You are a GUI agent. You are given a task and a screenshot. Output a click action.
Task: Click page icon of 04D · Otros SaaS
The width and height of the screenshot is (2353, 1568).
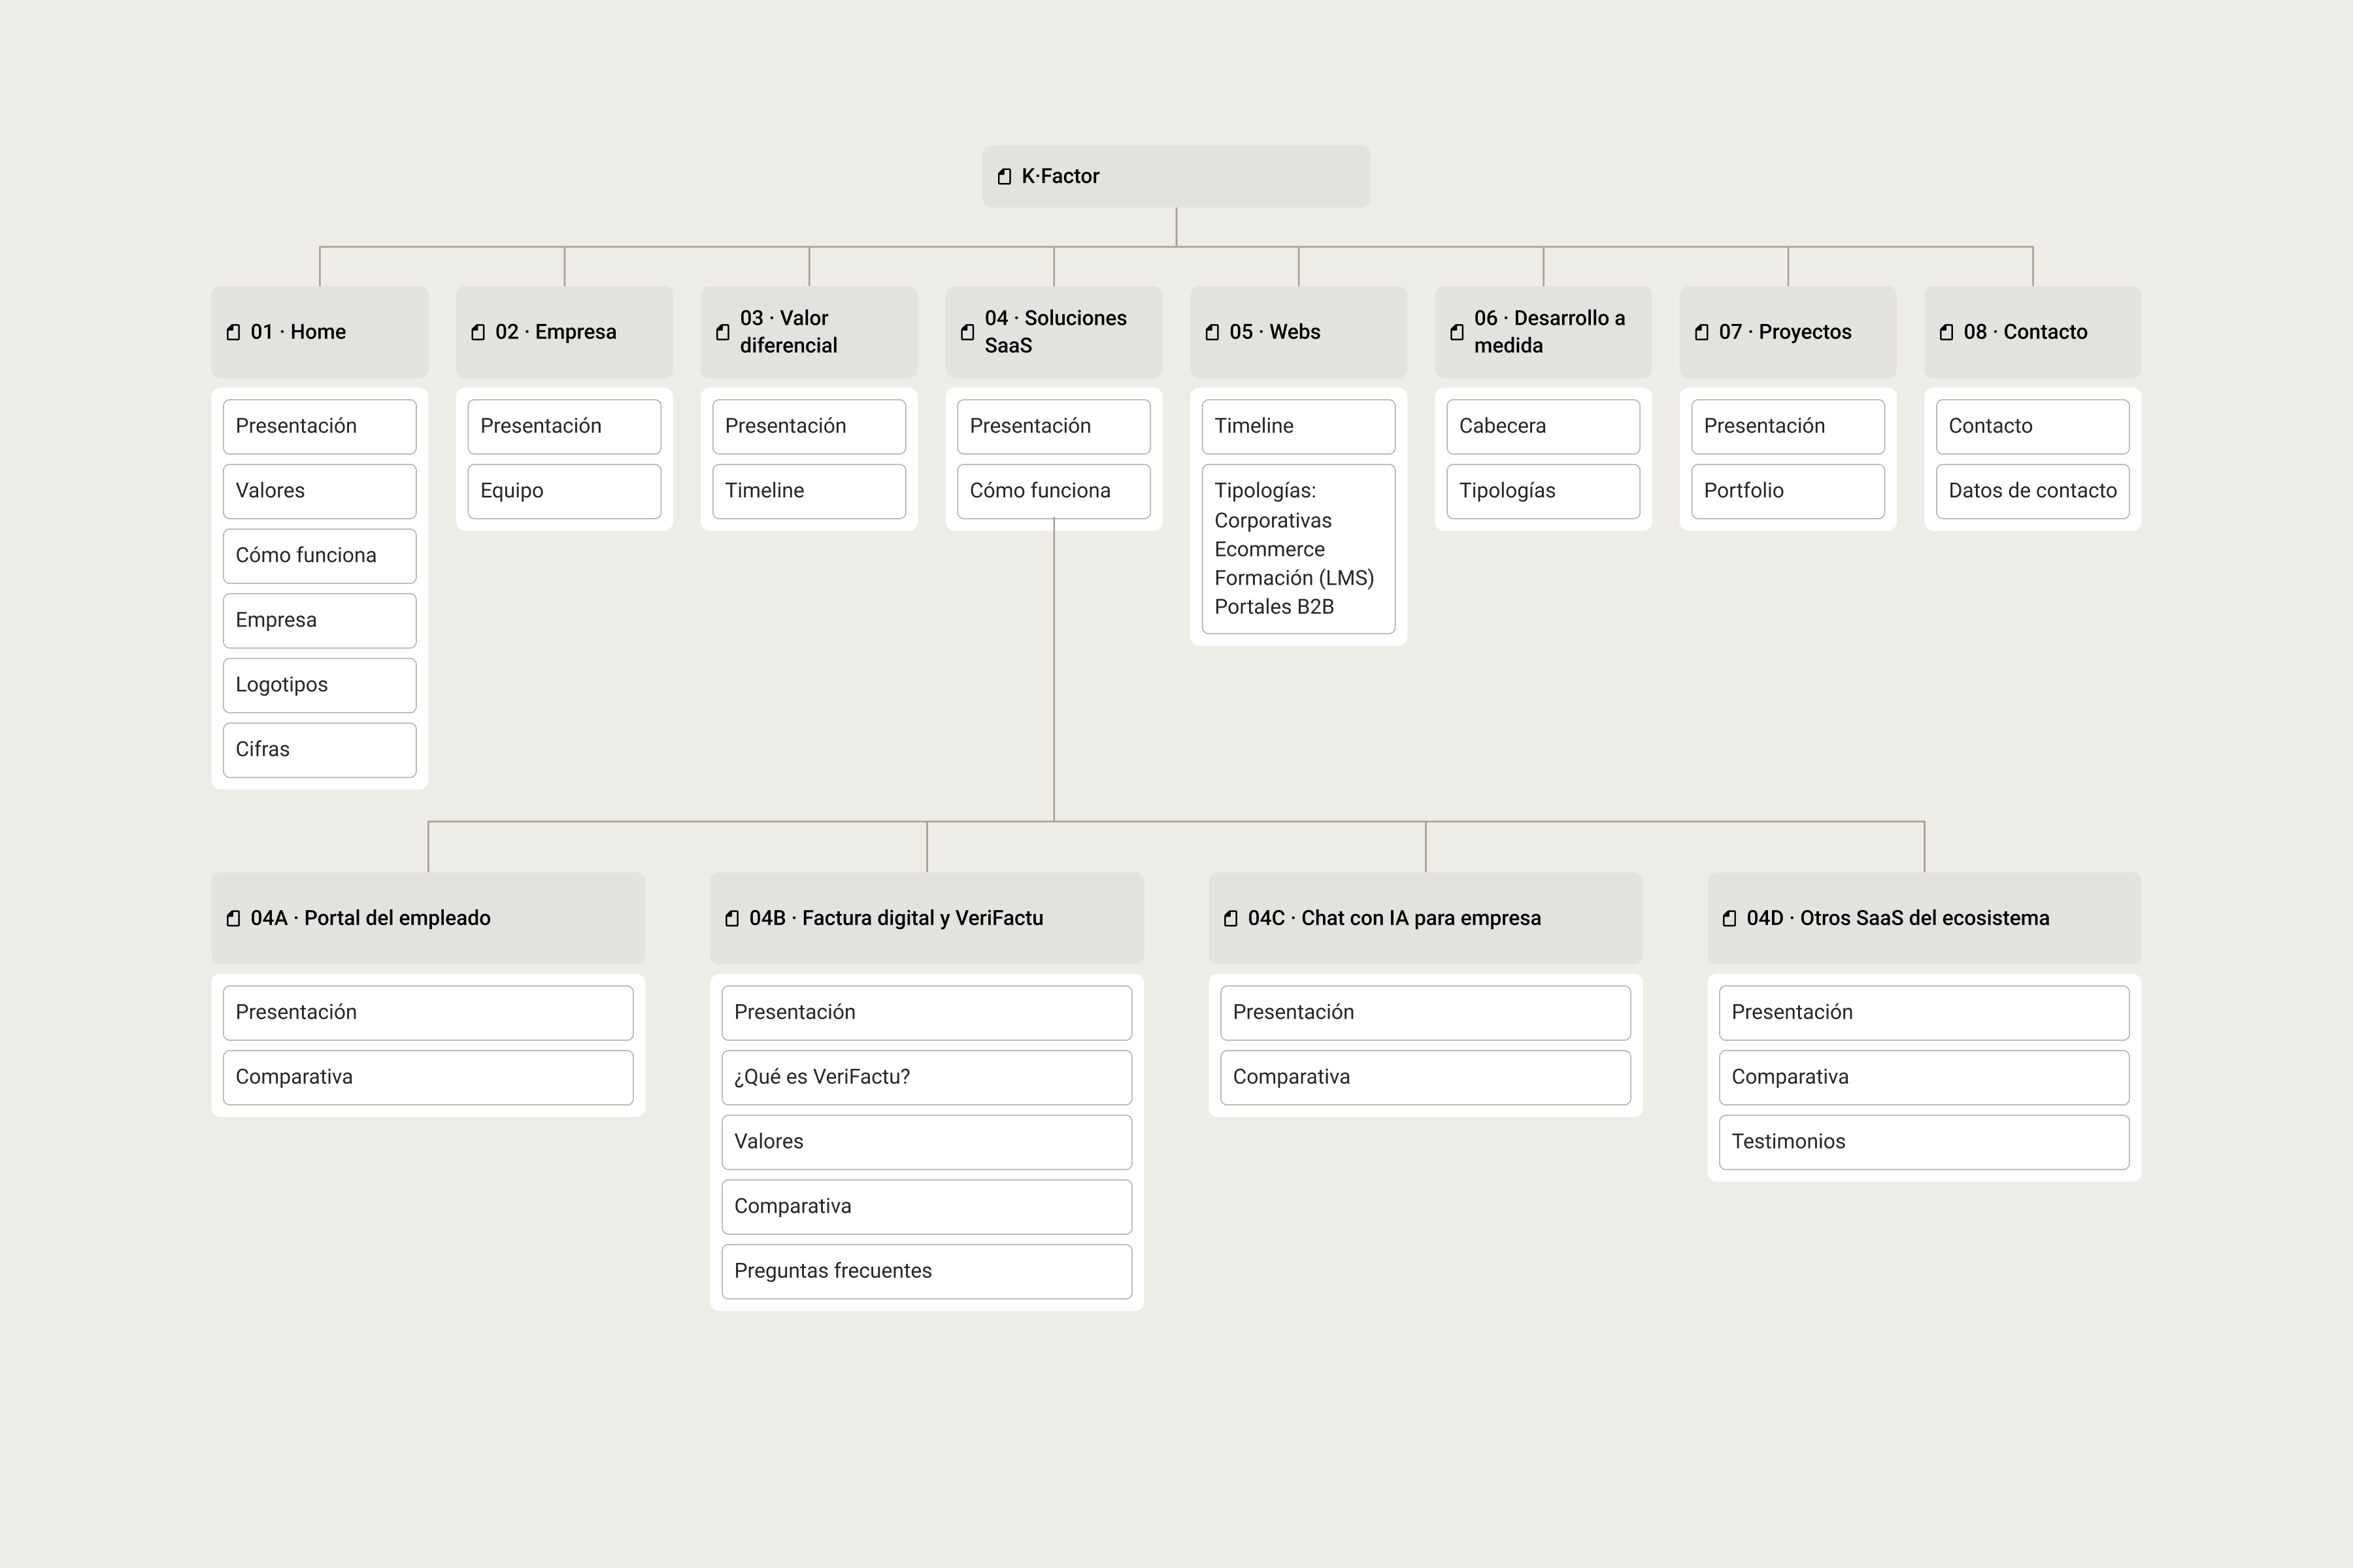click(x=1729, y=919)
